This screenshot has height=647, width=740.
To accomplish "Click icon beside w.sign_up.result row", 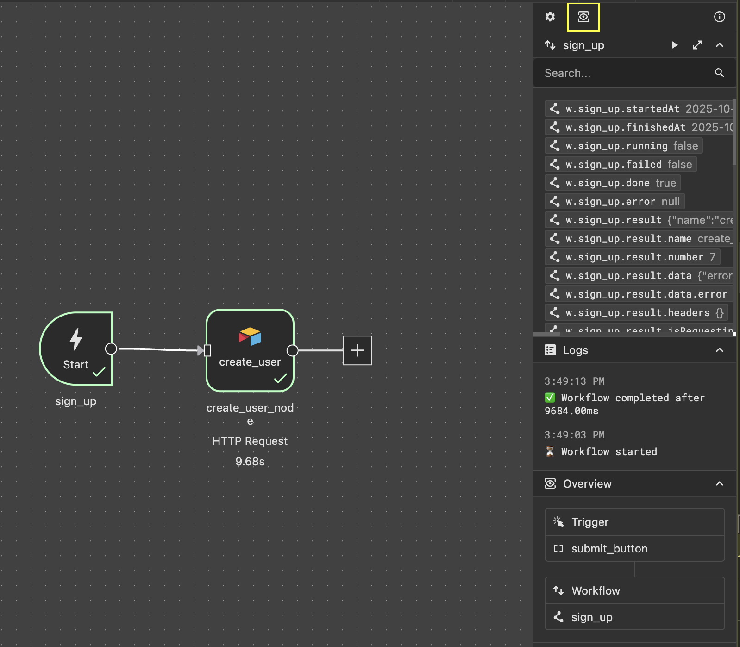I will click(555, 220).
